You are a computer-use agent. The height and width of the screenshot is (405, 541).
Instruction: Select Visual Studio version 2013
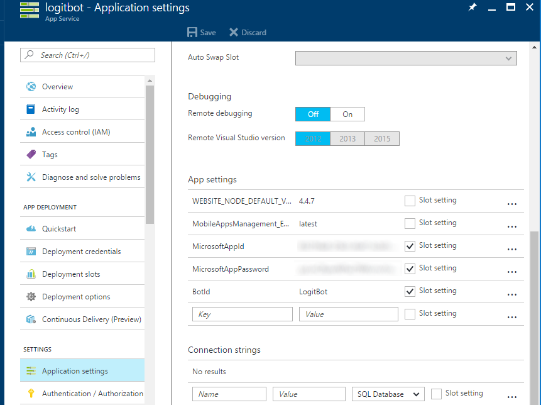coord(347,139)
